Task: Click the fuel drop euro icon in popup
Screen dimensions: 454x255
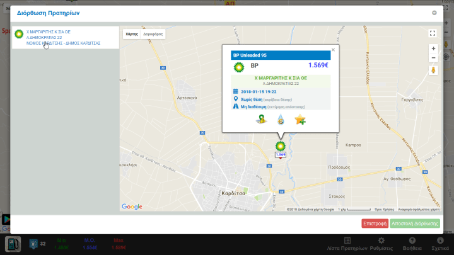Action: pyautogui.click(x=280, y=120)
